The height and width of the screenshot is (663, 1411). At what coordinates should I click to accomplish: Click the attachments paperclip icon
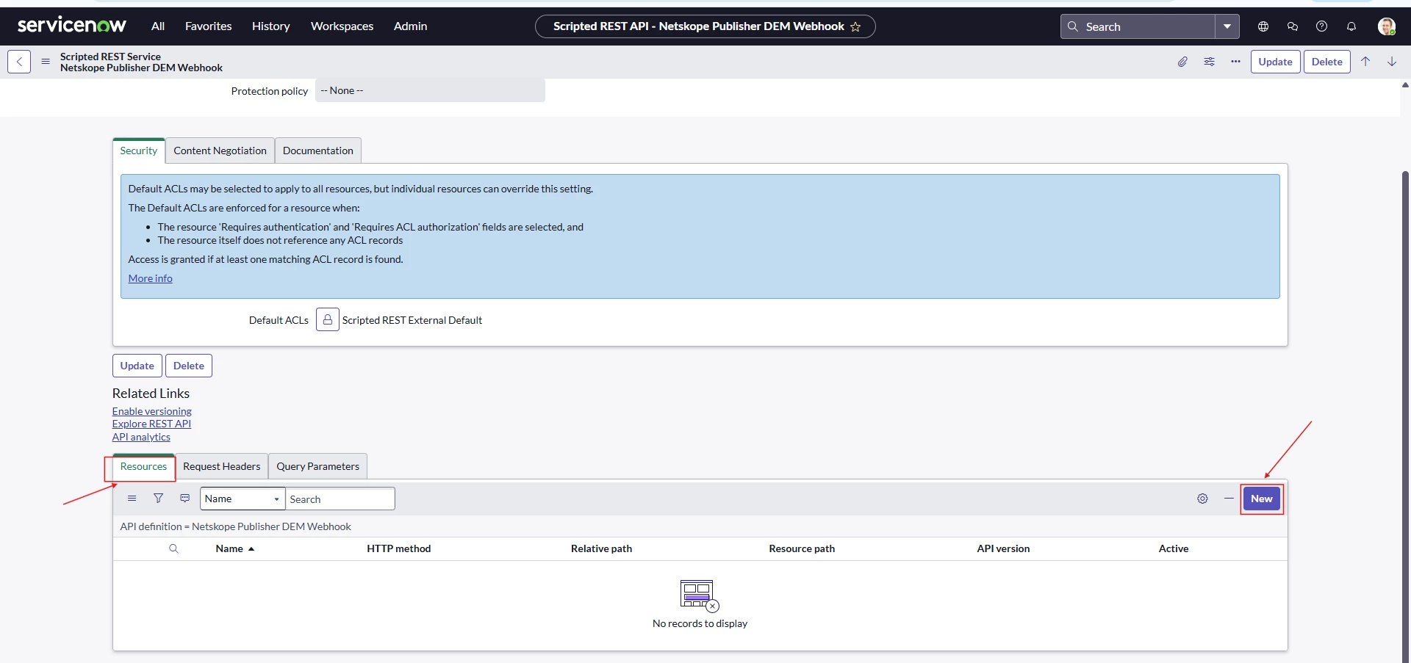(1182, 62)
